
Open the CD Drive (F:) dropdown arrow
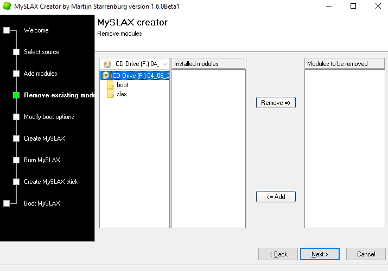[x=165, y=64]
